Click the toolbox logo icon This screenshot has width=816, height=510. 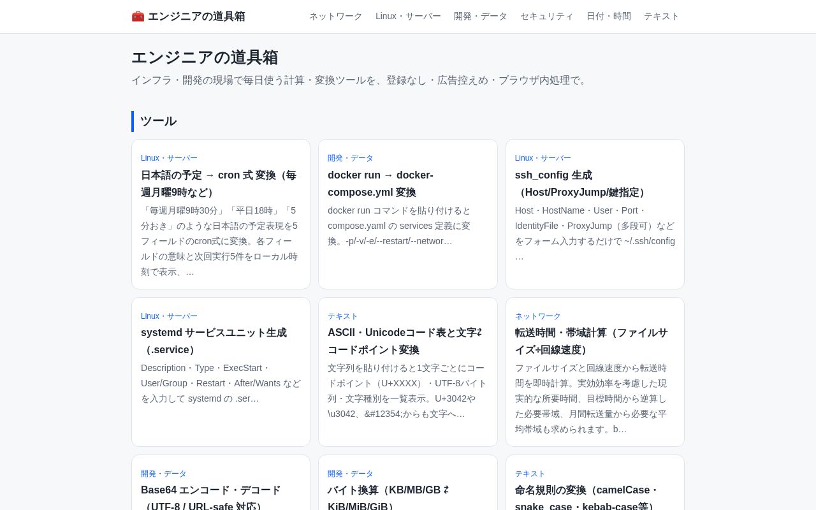coord(138,17)
